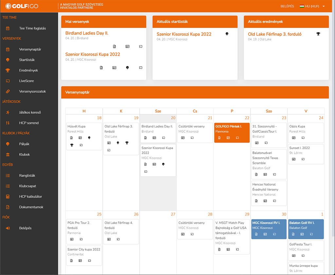Click the livescore cast icon in Csütörtöki verseny card on the 21st

tap(192, 138)
